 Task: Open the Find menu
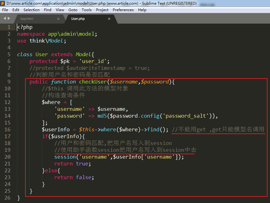coord(48,10)
